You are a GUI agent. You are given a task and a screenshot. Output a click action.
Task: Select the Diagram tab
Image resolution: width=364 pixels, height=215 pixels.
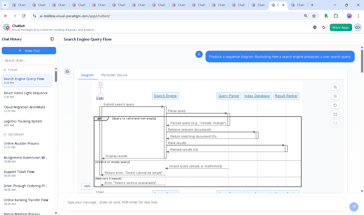click(87, 75)
